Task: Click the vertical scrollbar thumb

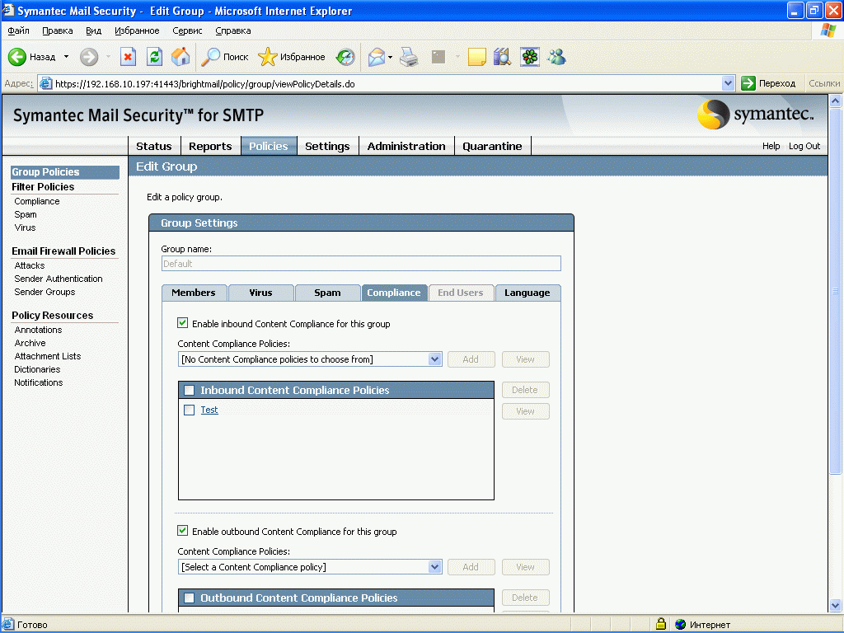Action: [x=835, y=291]
